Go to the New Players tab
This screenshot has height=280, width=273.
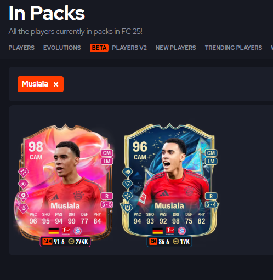tap(175, 48)
